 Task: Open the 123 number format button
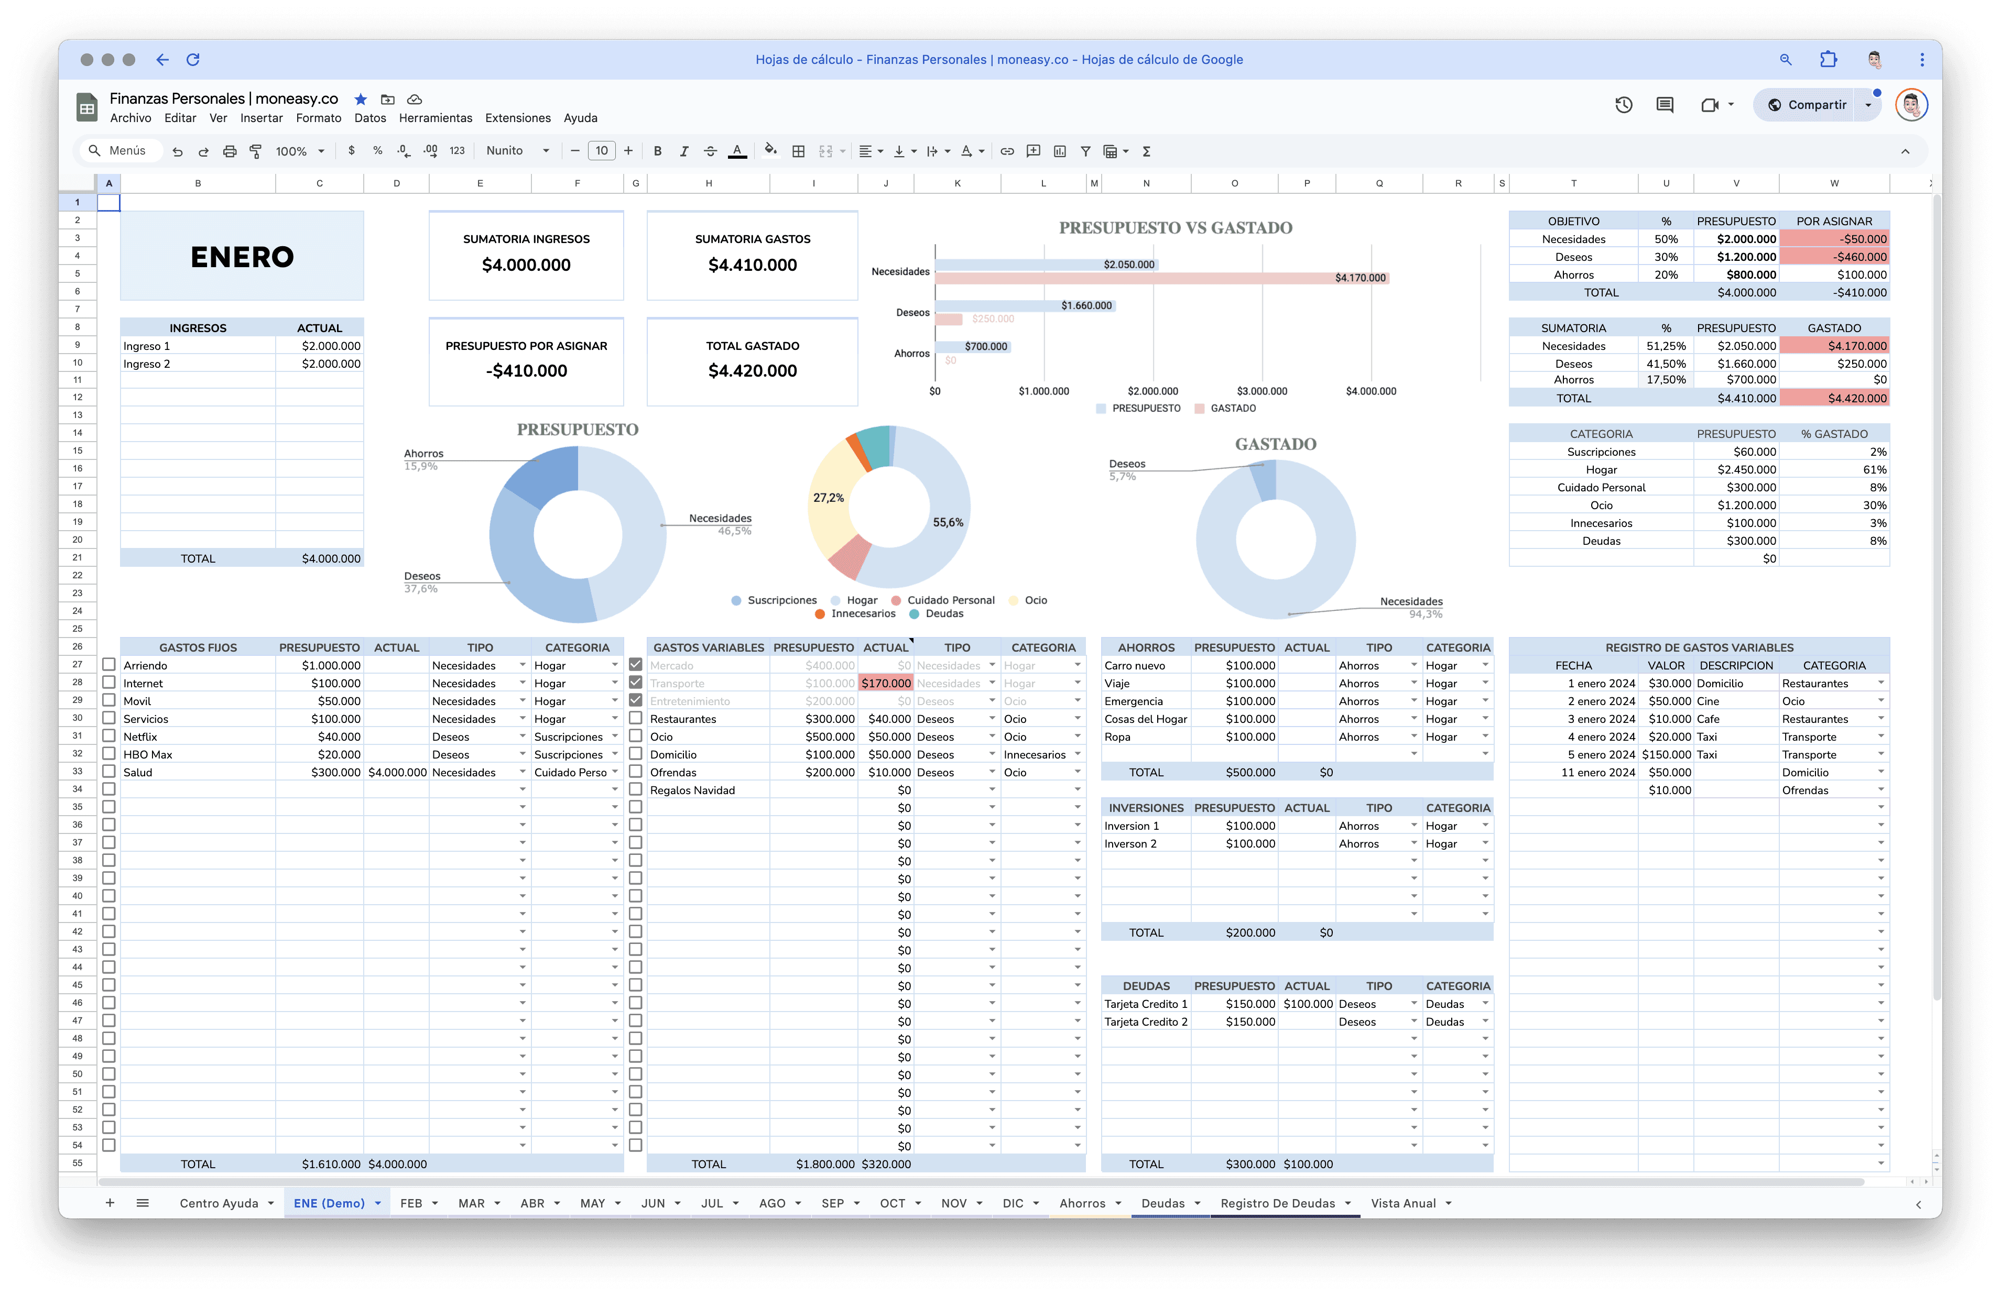[x=458, y=151]
